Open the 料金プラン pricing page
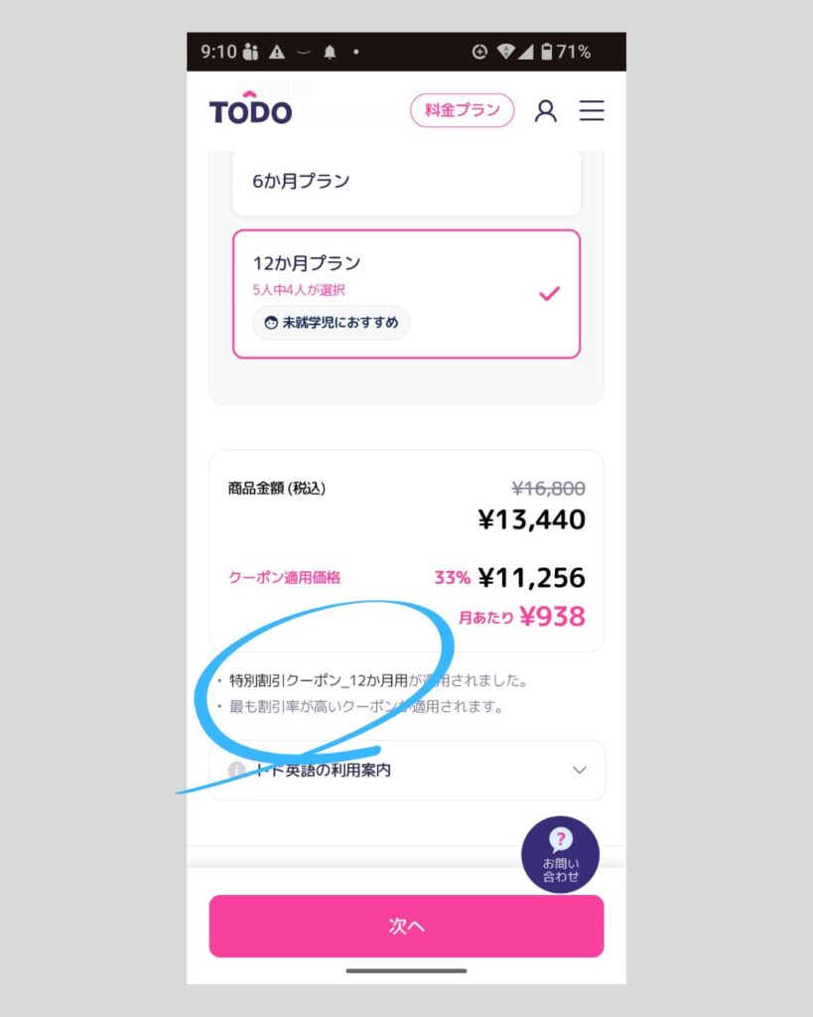813x1017 pixels. point(462,110)
